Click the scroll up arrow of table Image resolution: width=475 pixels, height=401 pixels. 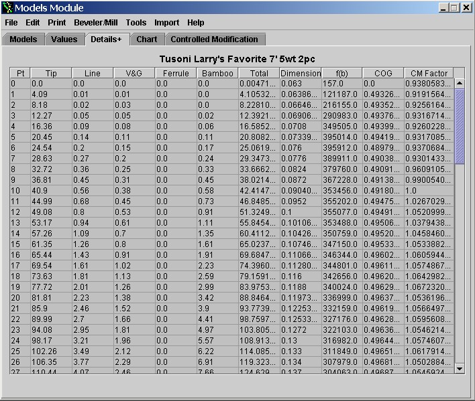[460, 84]
